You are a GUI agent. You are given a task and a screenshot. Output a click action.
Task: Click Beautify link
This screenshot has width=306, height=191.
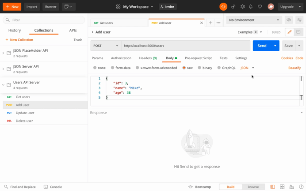click(x=295, y=68)
